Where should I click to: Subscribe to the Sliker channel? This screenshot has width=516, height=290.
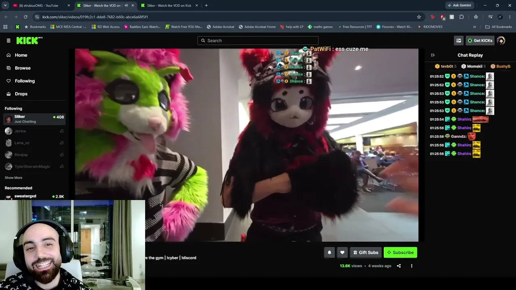click(x=400, y=253)
